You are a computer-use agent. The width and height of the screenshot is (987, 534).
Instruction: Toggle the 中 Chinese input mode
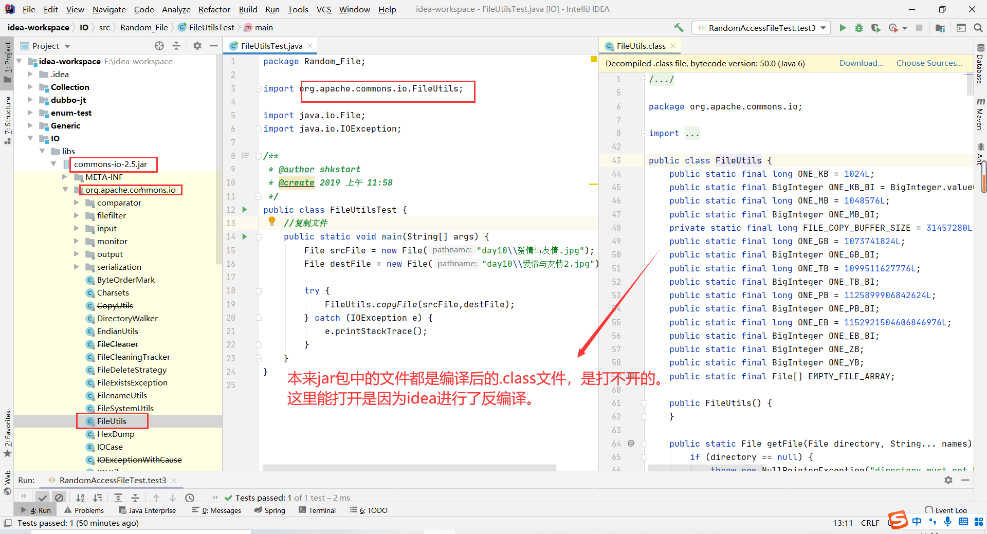(917, 522)
